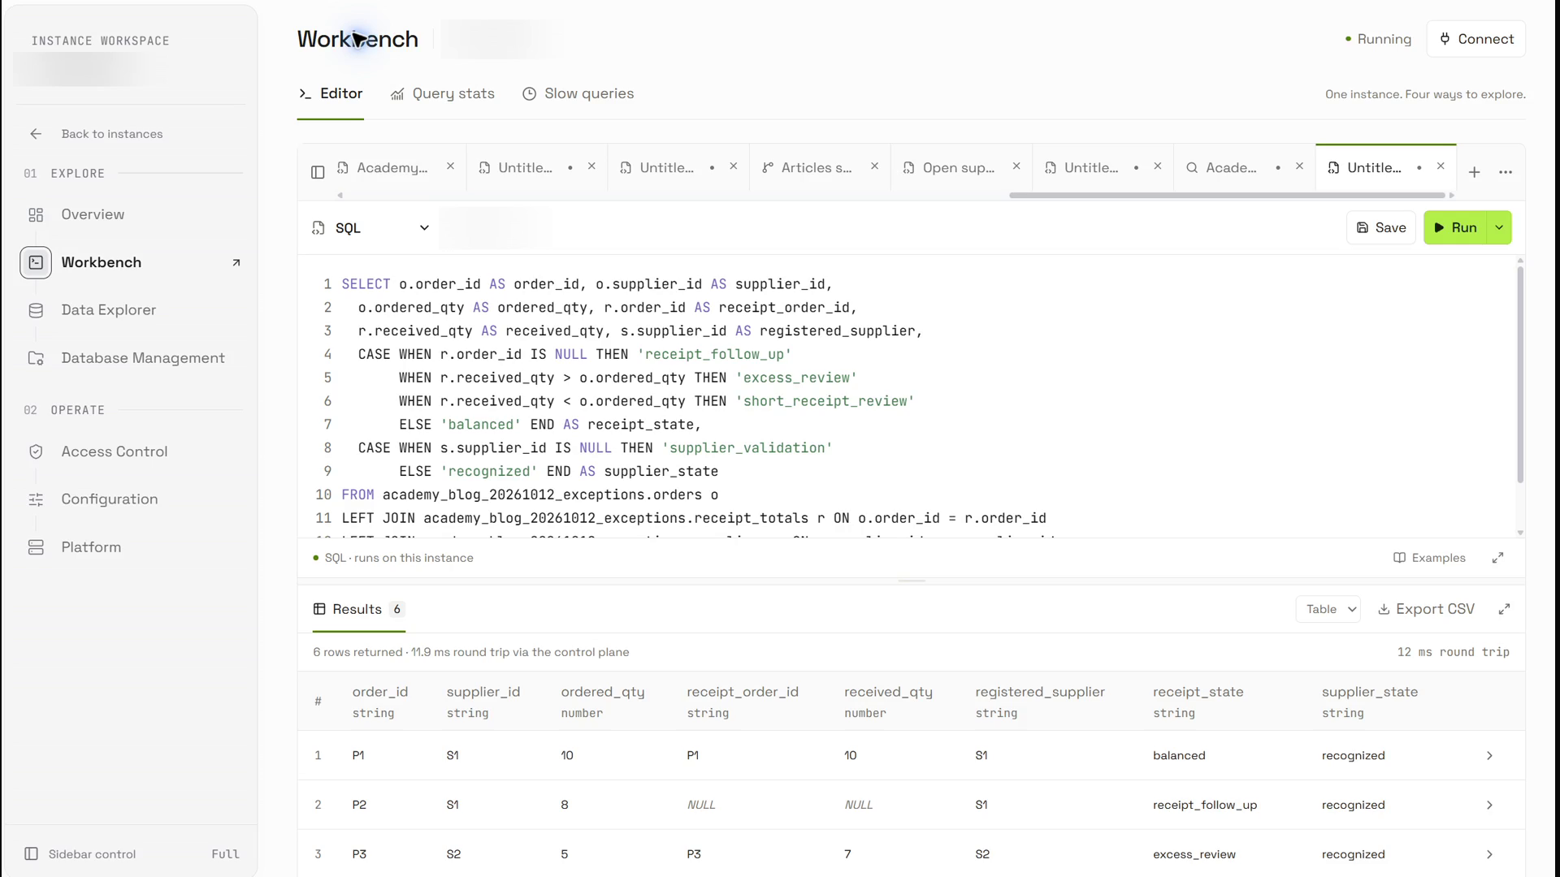This screenshot has width=1560, height=877.
Task: Open the SQL language dropdown
Action: click(370, 228)
